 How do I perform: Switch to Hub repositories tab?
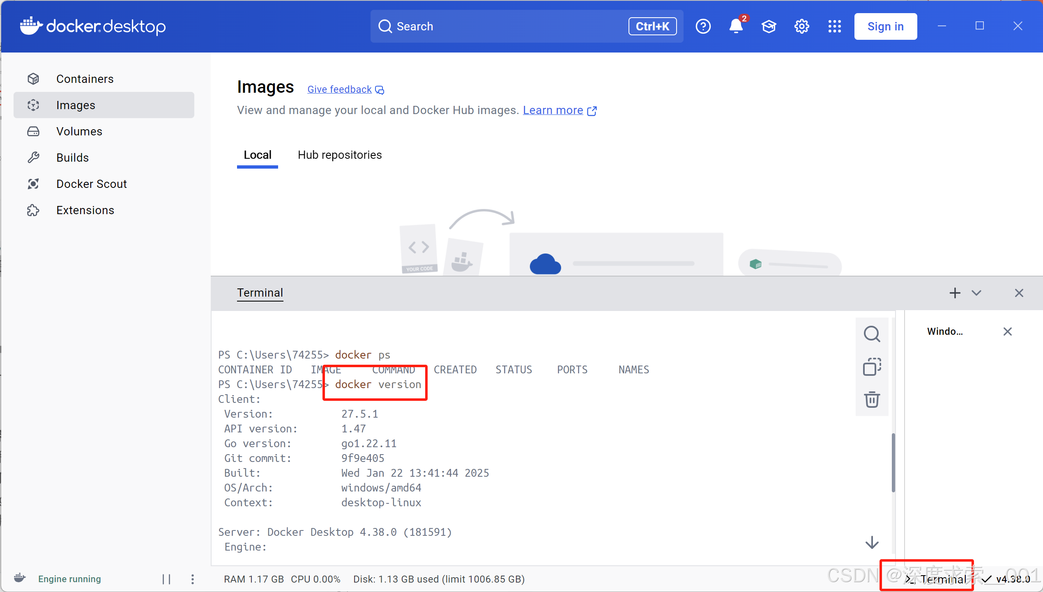[x=340, y=155]
